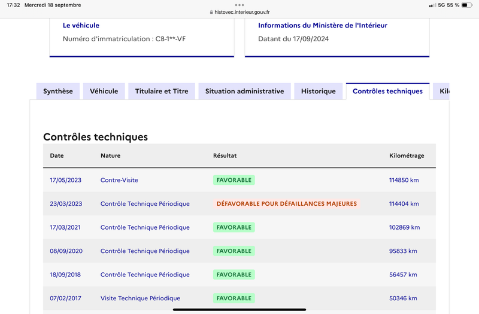Click the 114850 km mileage cell
The width and height of the screenshot is (479, 314).
(x=404, y=180)
